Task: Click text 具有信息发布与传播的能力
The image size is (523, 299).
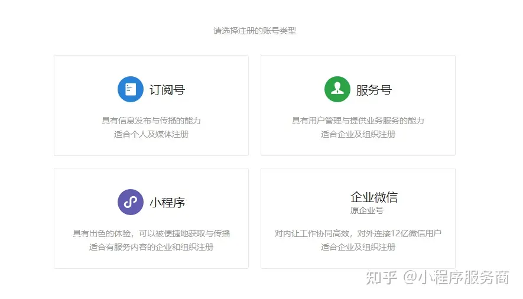Action: (x=151, y=121)
